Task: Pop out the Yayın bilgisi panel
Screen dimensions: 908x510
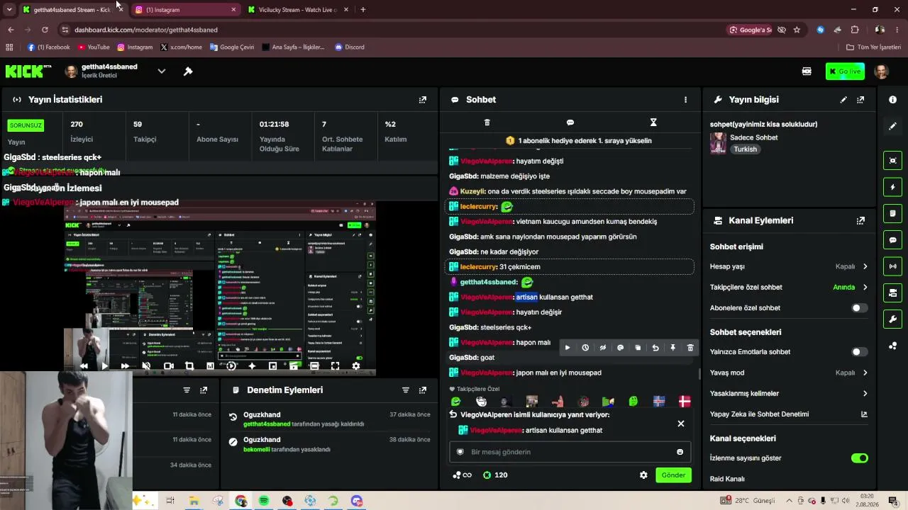Action: (x=860, y=100)
